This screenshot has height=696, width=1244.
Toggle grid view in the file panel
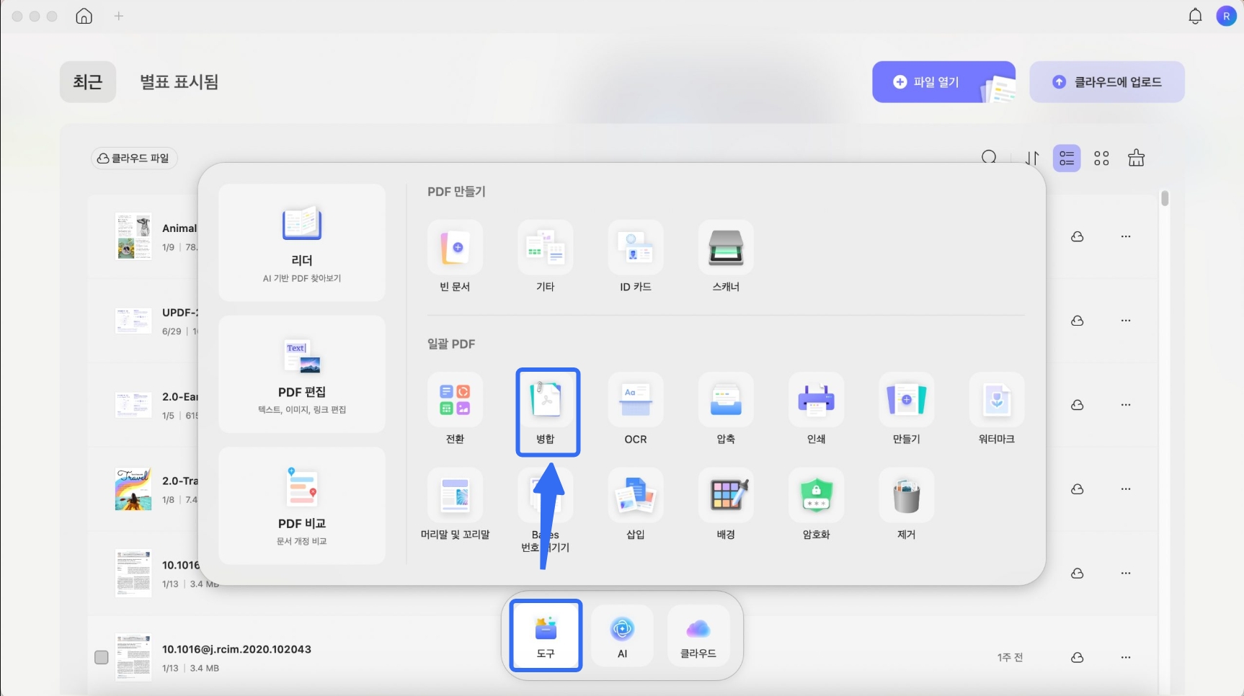tap(1101, 158)
